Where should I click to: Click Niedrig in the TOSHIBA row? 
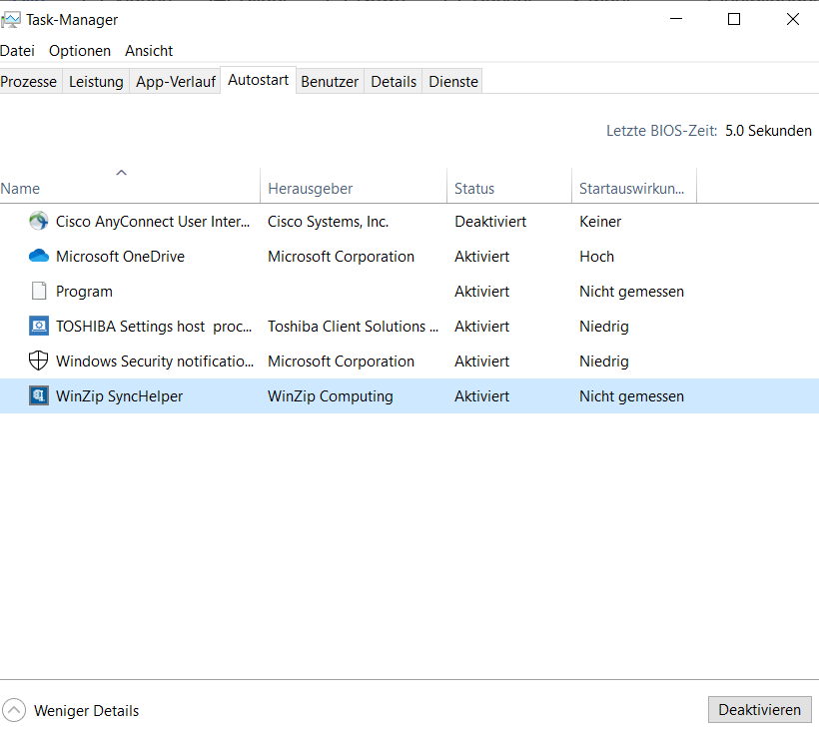click(x=604, y=326)
